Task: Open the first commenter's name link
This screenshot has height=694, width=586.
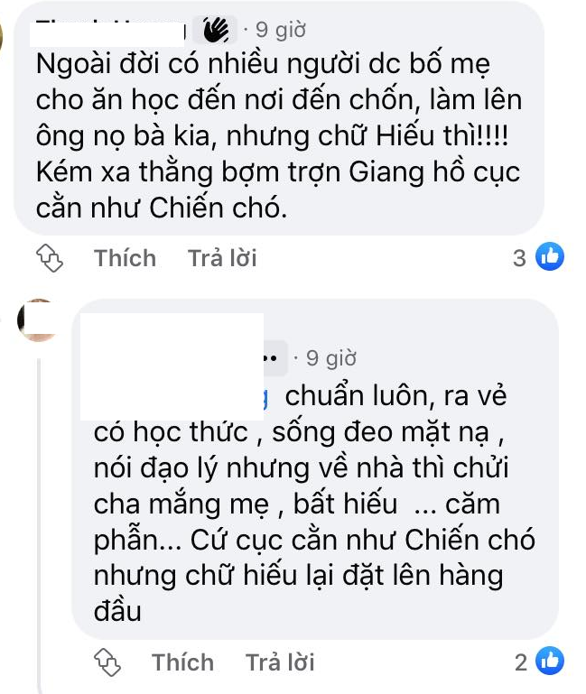Action: coord(108,31)
